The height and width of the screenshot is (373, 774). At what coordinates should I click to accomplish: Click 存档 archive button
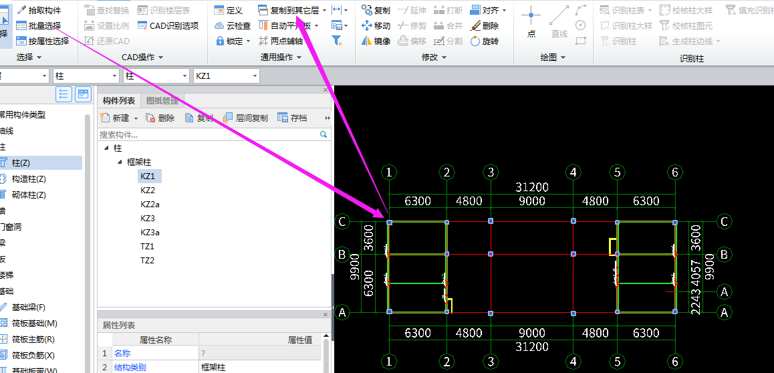click(x=293, y=118)
